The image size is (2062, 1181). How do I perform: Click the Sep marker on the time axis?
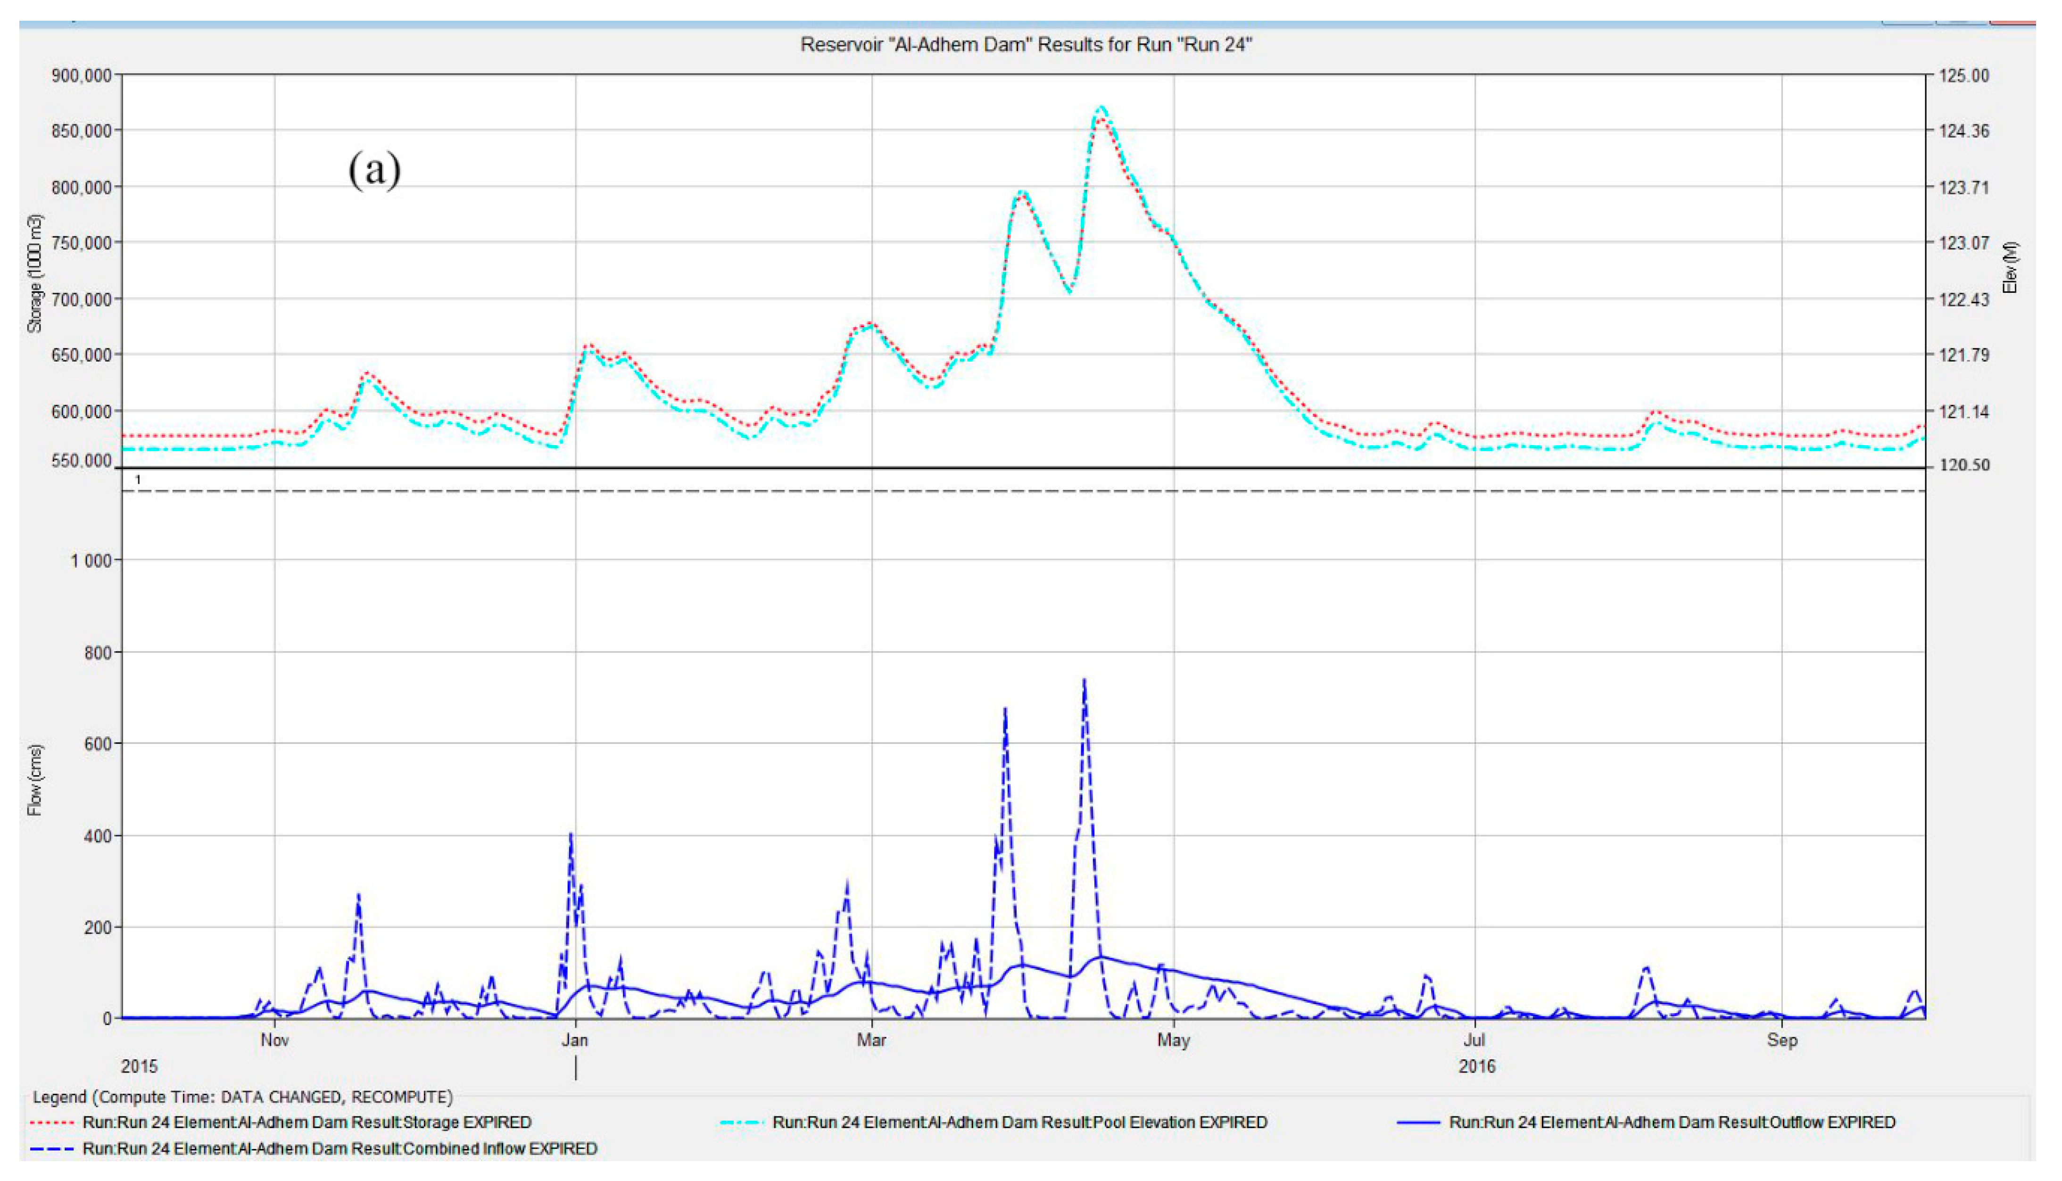(1781, 1040)
